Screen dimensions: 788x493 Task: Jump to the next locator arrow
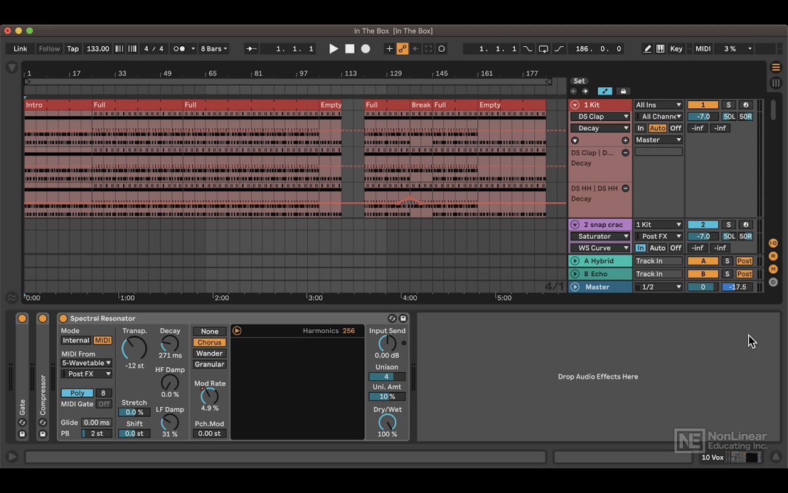click(x=585, y=91)
